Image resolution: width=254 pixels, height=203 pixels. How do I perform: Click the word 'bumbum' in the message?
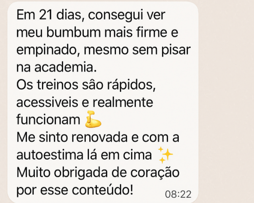74,32
